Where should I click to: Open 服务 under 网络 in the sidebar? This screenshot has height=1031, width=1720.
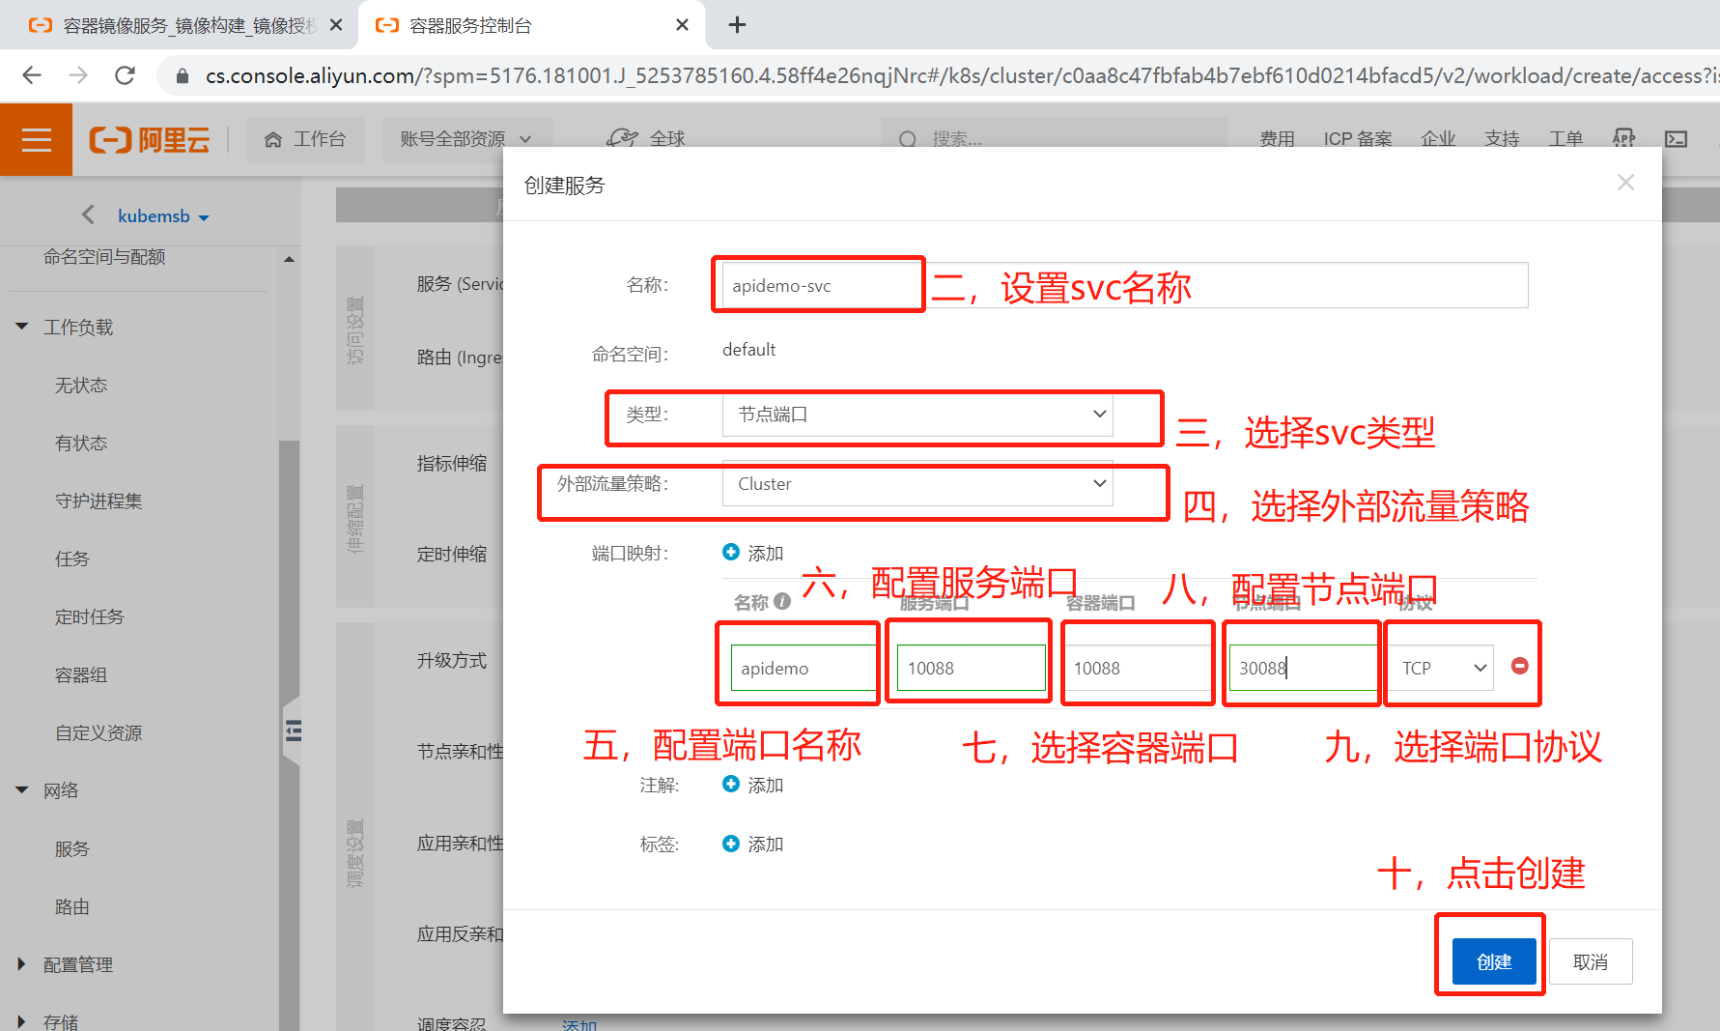[72, 849]
